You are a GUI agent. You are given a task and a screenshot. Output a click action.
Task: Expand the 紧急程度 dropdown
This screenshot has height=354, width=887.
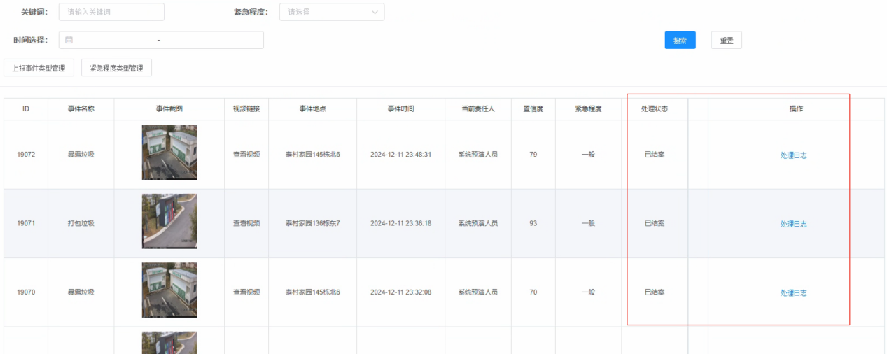click(x=331, y=12)
